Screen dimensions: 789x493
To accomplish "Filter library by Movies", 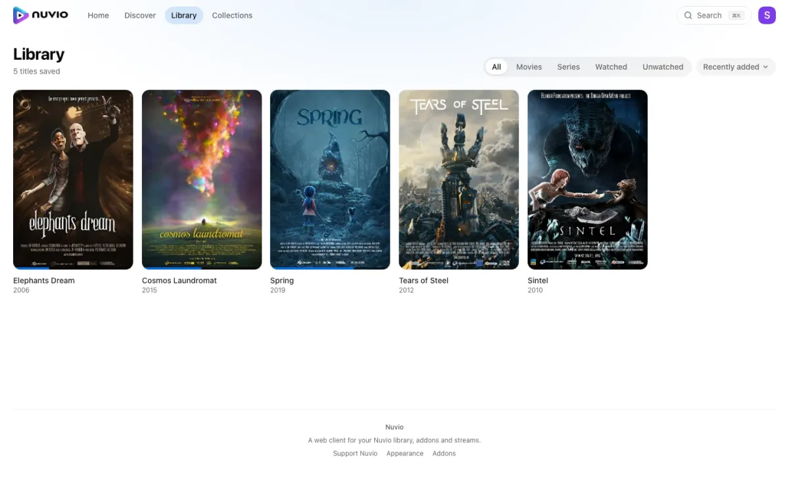I will pos(529,66).
